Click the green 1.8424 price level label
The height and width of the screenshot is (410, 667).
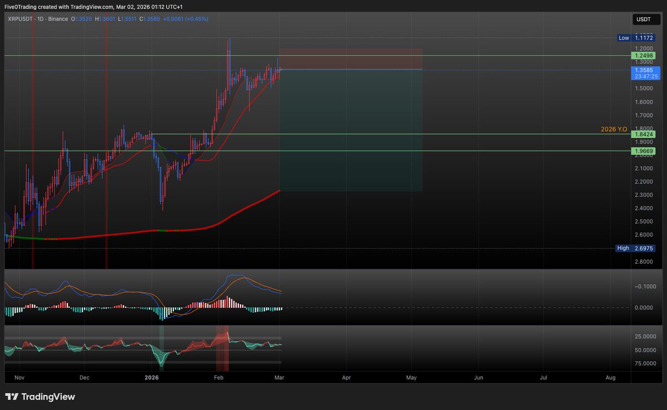coord(644,134)
